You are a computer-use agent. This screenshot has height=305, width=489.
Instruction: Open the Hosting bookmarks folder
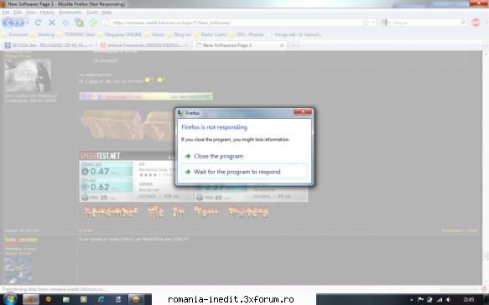tap(43, 34)
